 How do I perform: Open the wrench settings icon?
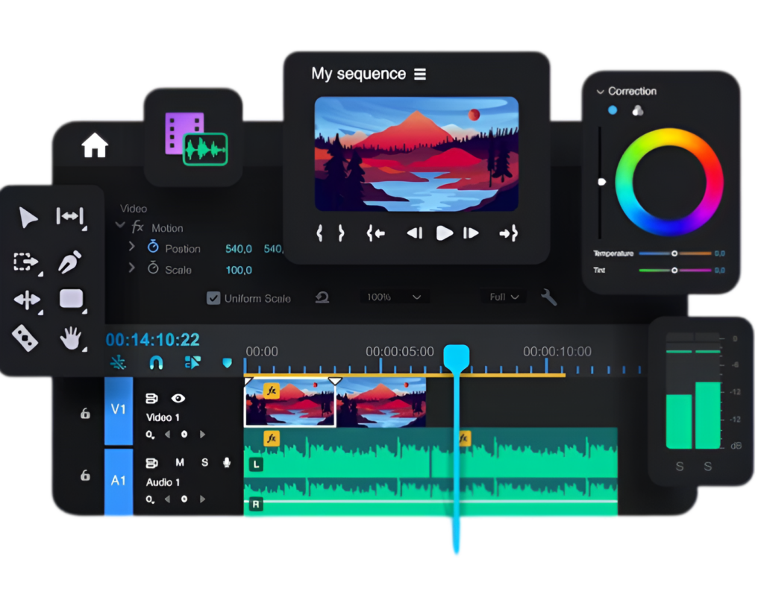click(548, 297)
